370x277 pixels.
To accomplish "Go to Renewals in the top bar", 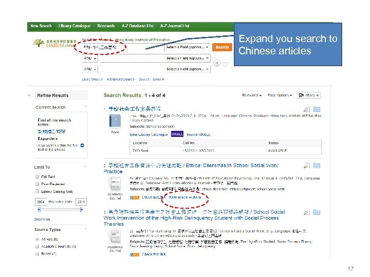I will coord(106,26).
